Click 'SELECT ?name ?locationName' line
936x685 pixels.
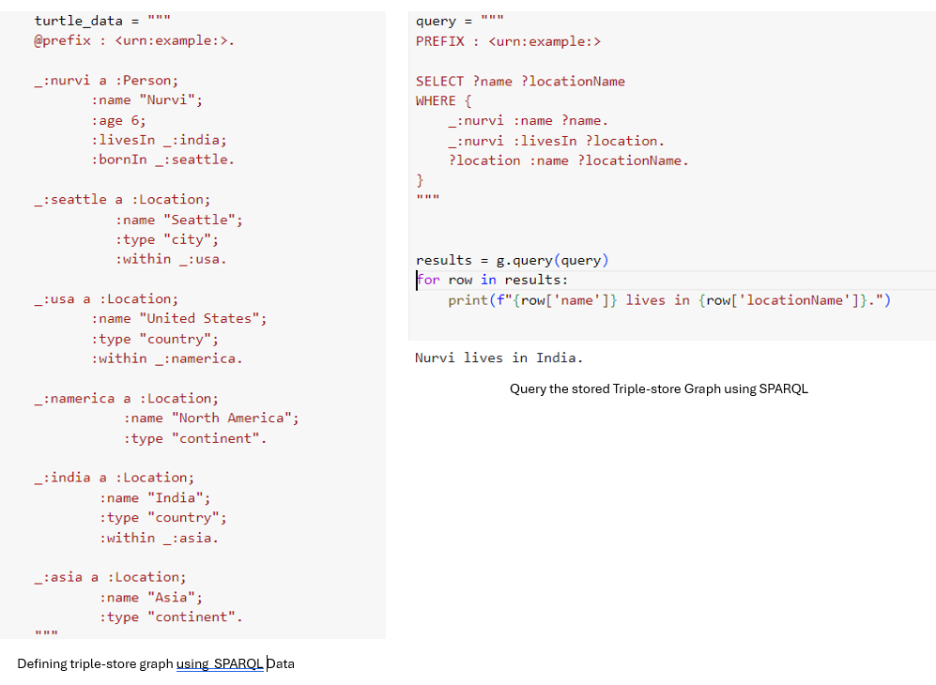[520, 81]
